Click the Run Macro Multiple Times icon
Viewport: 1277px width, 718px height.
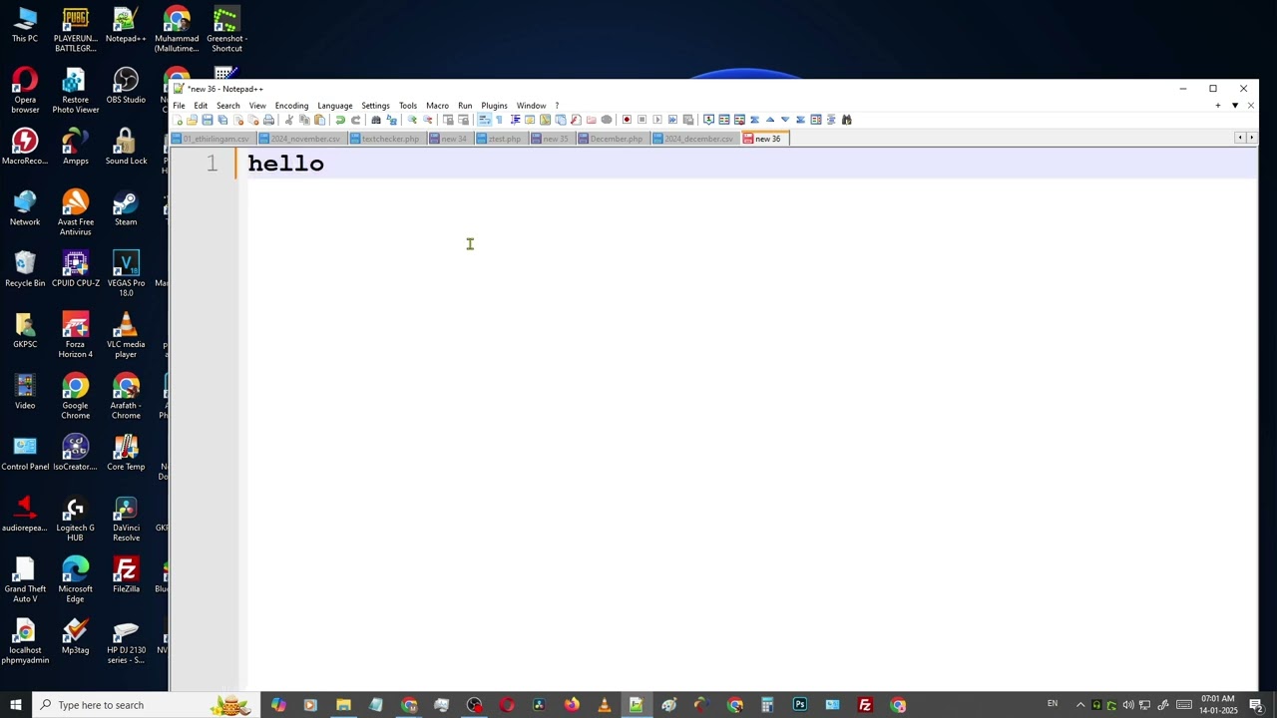coord(672,120)
